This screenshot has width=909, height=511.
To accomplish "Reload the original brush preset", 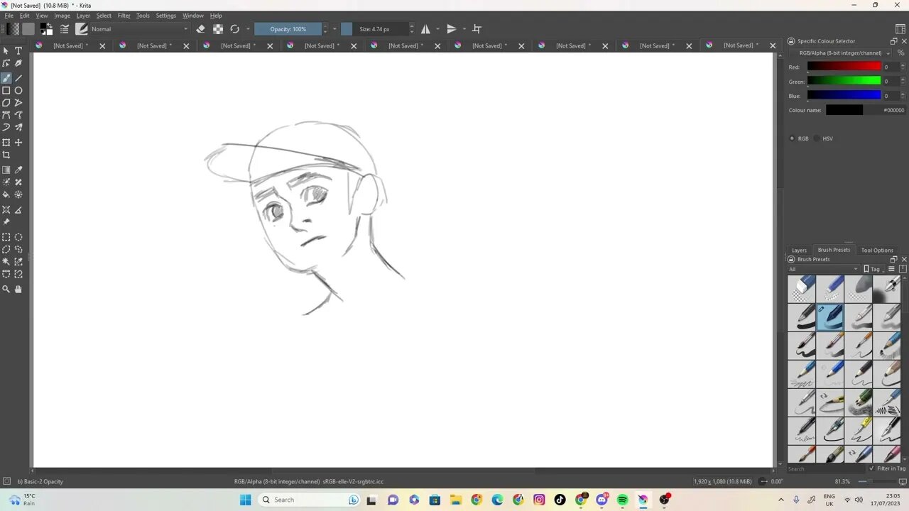I will coord(235,29).
